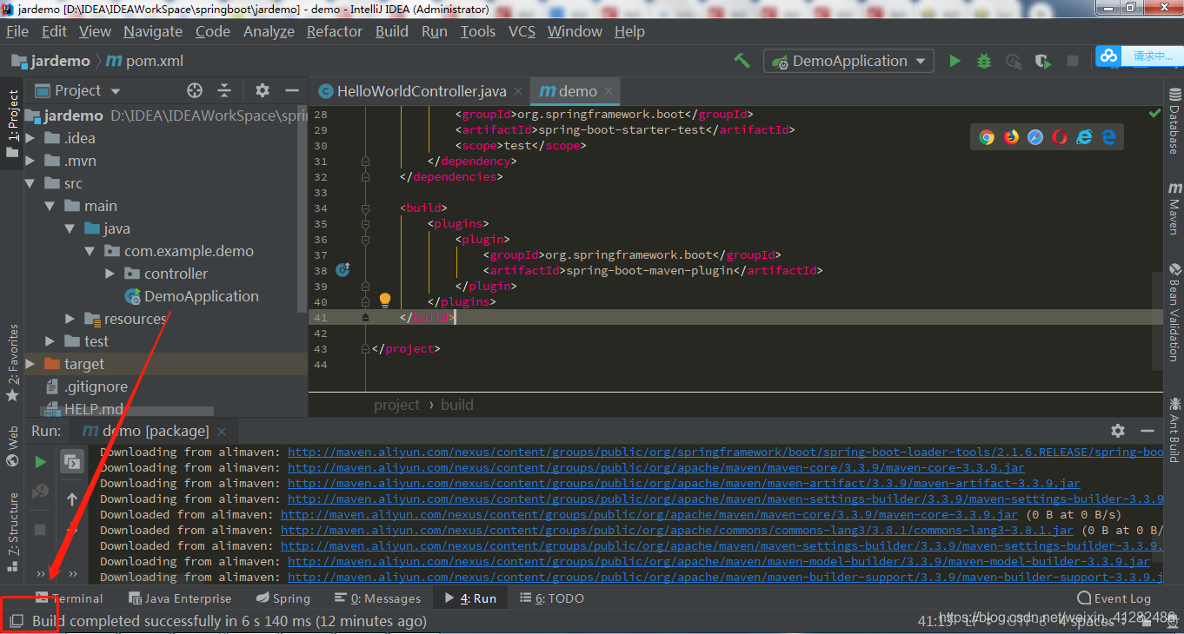Click the green inspection checkmark in editor

coord(1154,114)
